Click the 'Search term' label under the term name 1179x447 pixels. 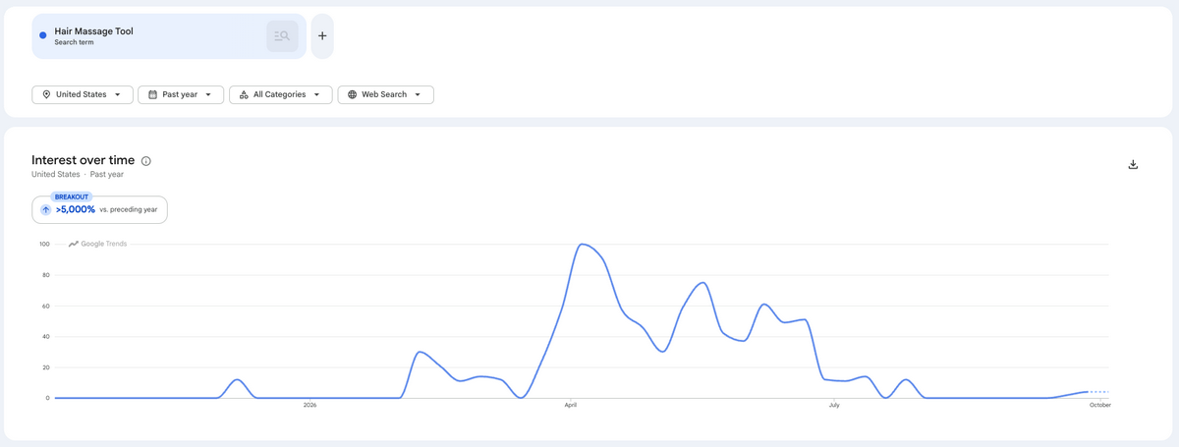(74, 43)
